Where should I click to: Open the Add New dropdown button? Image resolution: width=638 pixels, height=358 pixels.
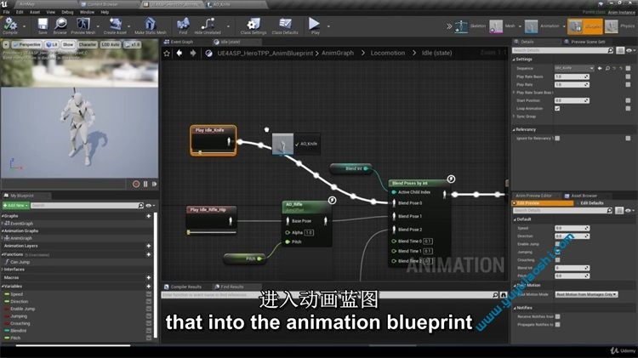tap(15, 206)
